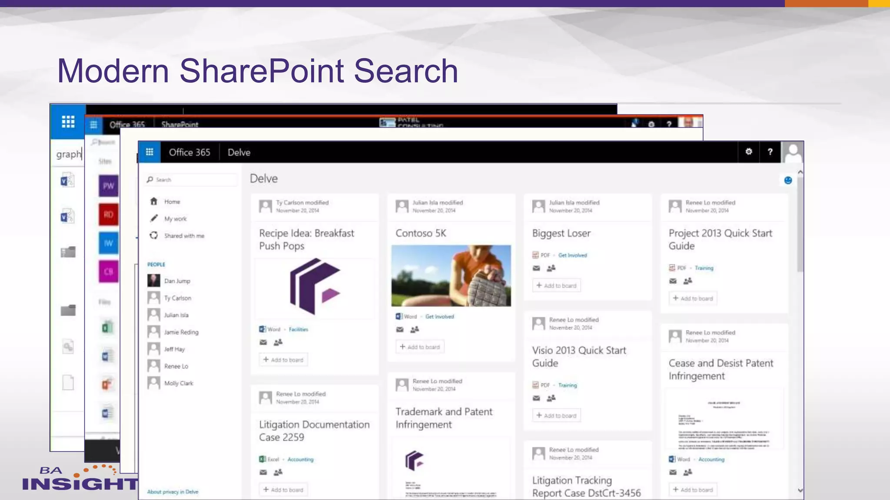
Task: Click the IW site tile in SharePoint window
Action: pos(108,243)
